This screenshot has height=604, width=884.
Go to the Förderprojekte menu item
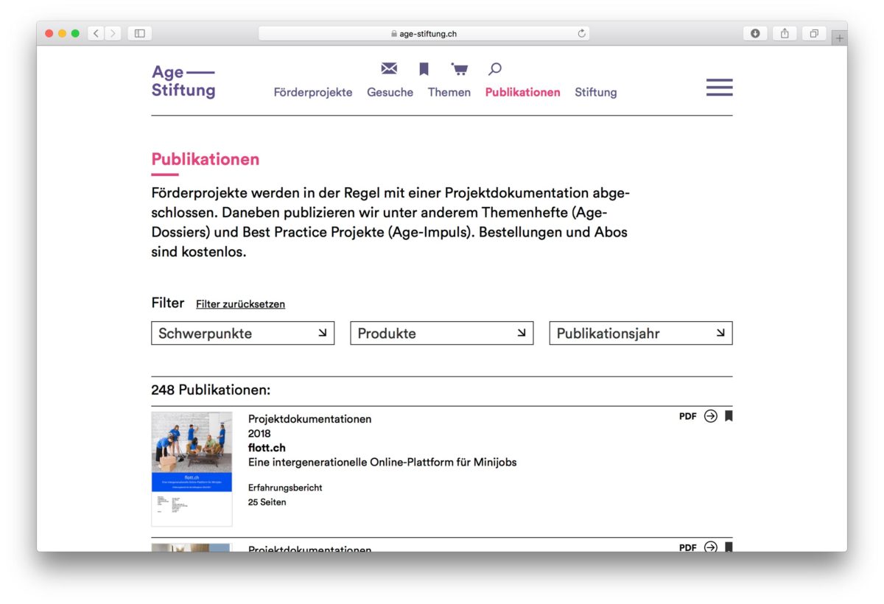pyautogui.click(x=313, y=92)
